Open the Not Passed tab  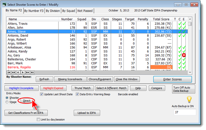(85, 11)
